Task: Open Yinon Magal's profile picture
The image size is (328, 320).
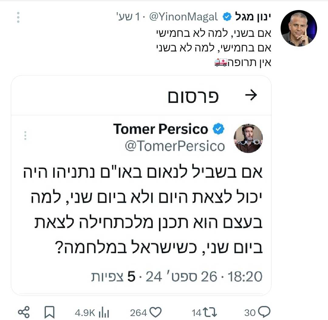Action: coord(299,28)
